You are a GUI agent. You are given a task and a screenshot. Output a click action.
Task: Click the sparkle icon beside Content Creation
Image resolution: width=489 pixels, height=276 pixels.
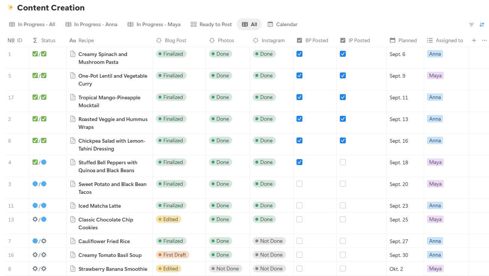pyautogui.click(x=10, y=7)
